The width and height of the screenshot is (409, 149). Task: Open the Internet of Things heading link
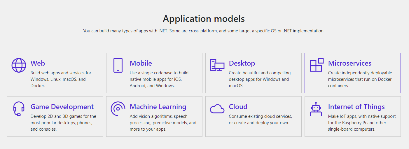356,107
